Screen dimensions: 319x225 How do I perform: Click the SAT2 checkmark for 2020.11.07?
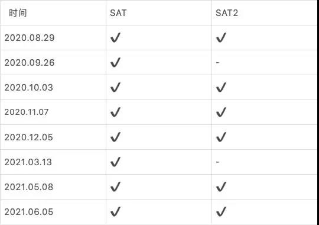point(221,112)
